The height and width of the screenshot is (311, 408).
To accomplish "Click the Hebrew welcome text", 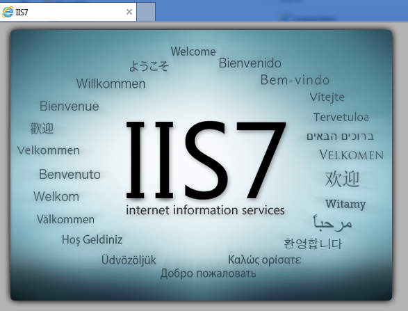I will coord(340,136).
